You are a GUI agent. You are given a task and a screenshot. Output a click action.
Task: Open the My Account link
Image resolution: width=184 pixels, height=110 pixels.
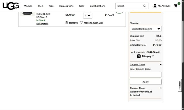(x=164, y=6)
